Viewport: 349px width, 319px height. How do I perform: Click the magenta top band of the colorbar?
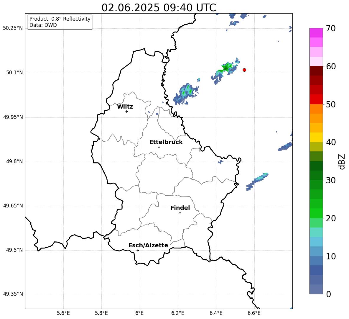pos(316,33)
